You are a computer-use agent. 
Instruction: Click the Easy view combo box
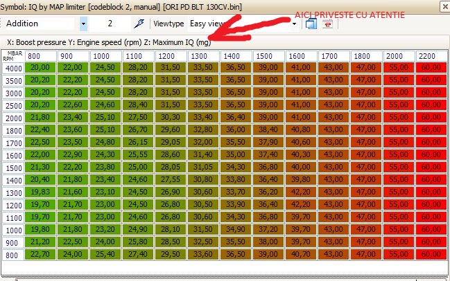(239, 24)
